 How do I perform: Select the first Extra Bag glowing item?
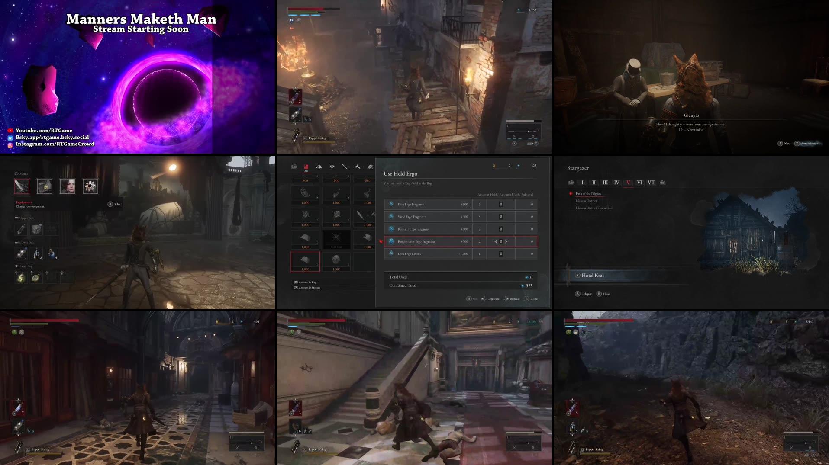point(21,277)
